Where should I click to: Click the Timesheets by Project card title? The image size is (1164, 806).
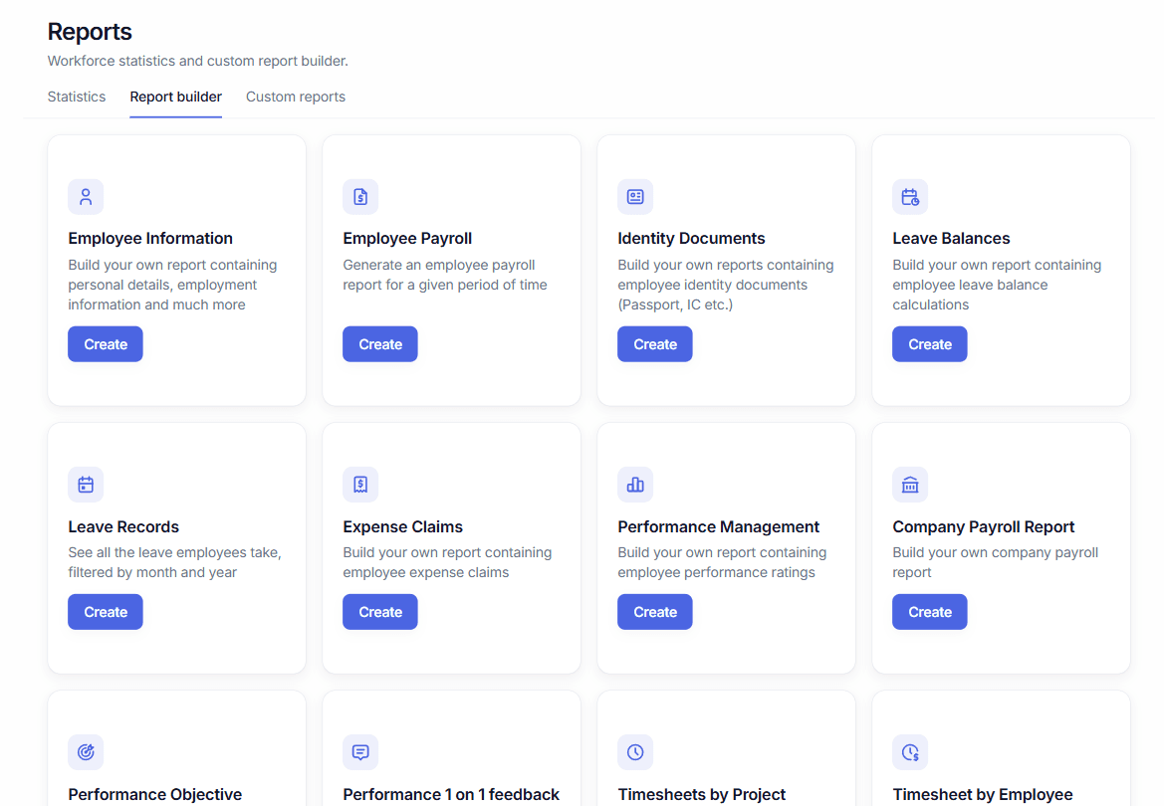702,795
